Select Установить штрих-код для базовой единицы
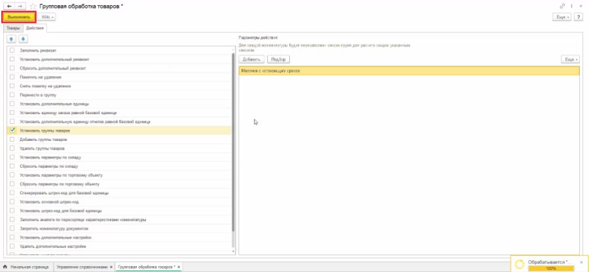Screen dimensions: 589x272 point(61,210)
